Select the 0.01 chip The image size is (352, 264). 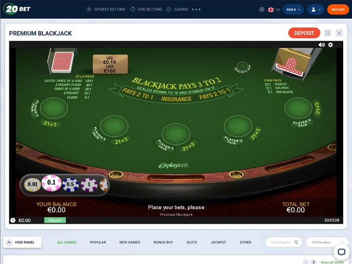coord(33,184)
